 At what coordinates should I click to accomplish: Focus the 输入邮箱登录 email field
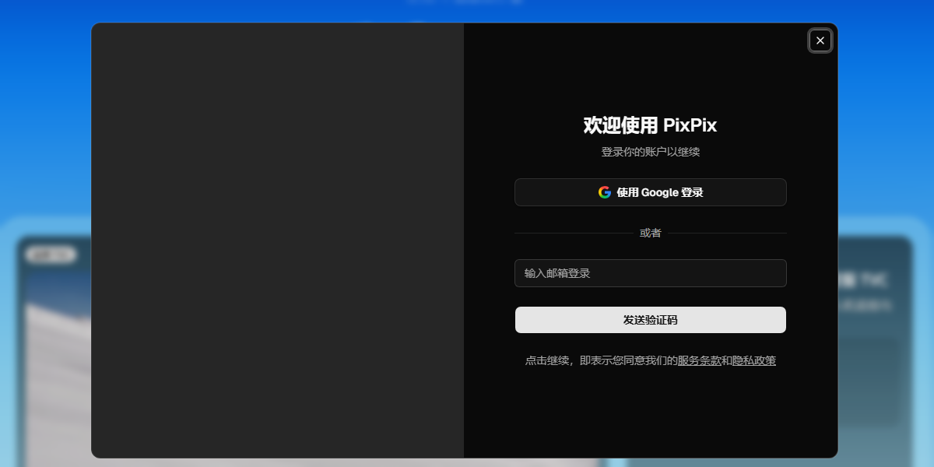[x=650, y=273]
